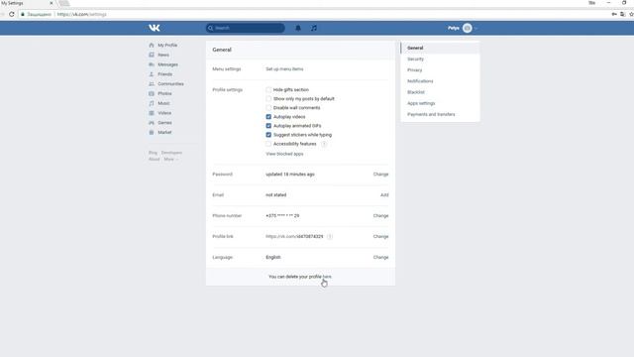Click the 'not stated' email value
This screenshot has height=357, width=634.
[275, 195]
